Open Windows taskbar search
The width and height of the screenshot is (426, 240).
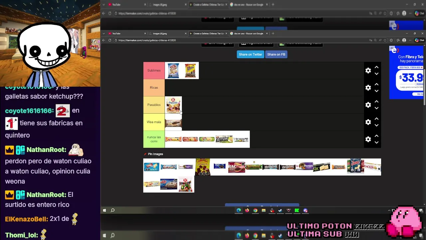click(112, 210)
